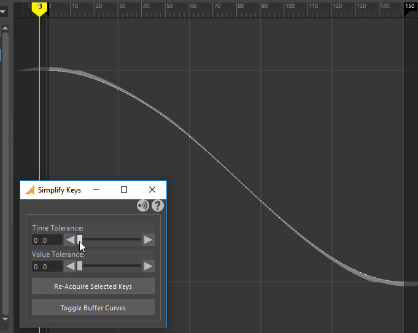Screen dimensions: 418x333
Task: Click the Value Tolerance value field
Action: pyautogui.click(x=47, y=266)
